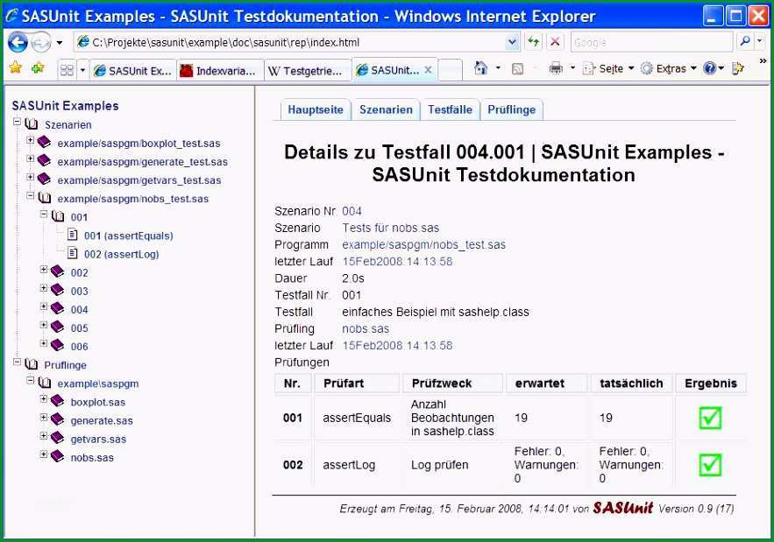Click the Refresh page icon
This screenshot has height=542, width=774.
point(533,42)
